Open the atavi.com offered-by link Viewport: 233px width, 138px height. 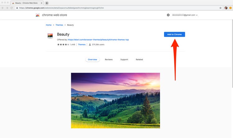tap(98, 40)
